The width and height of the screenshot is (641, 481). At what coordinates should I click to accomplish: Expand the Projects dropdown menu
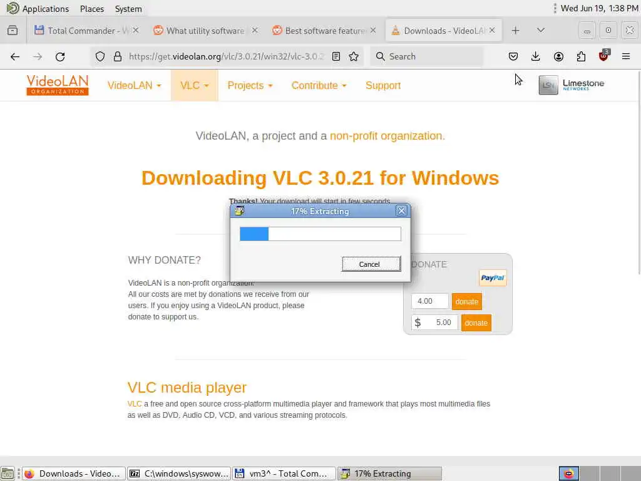250,85
